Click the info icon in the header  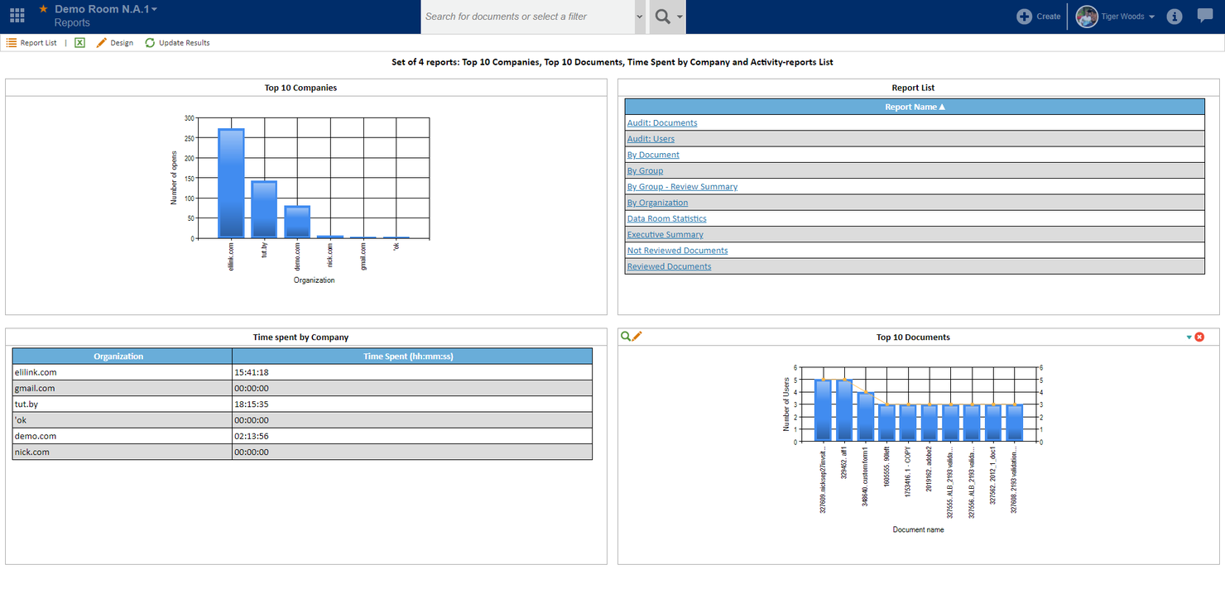click(x=1174, y=16)
